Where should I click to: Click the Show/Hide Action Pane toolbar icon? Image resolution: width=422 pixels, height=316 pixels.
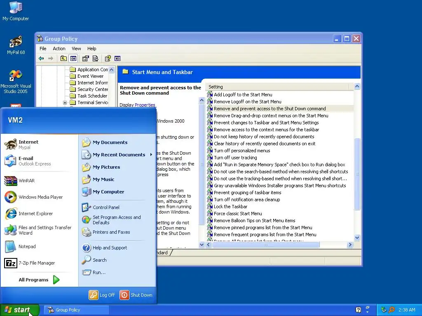click(x=117, y=58)
